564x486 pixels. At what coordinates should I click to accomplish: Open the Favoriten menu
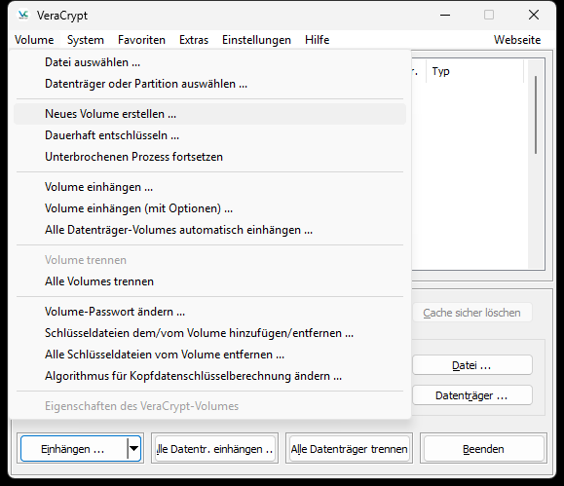[141, 40]
